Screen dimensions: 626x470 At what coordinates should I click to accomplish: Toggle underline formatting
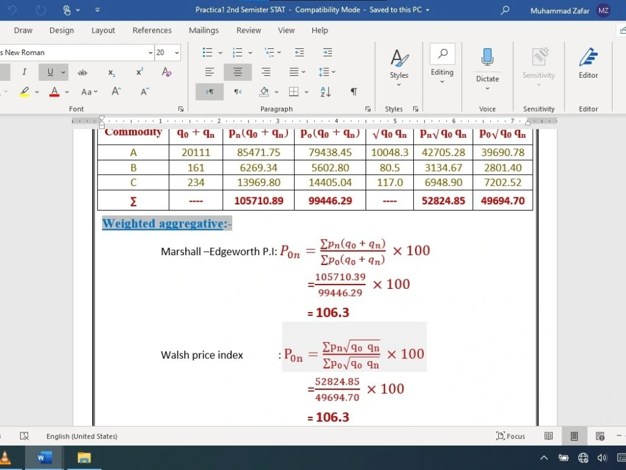coord(50,72)
